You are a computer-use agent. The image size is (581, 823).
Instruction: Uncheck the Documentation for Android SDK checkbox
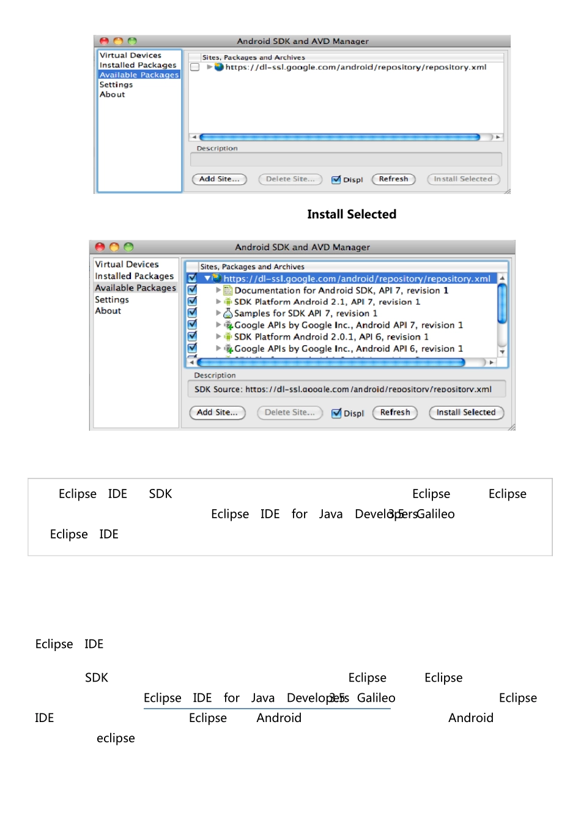[x=192, y=289]
